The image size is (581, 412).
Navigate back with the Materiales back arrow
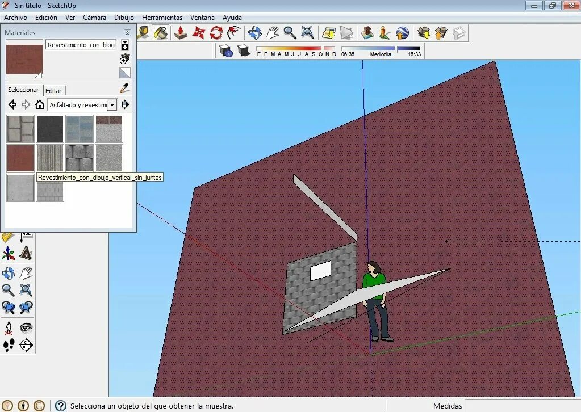click(x=12, y=104)
